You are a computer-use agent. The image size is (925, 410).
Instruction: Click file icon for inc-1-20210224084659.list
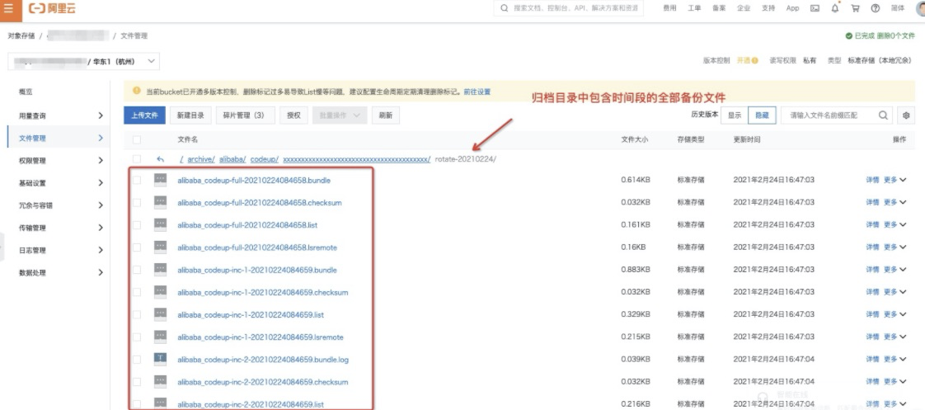pyautogui.click(x=160, y=313)
